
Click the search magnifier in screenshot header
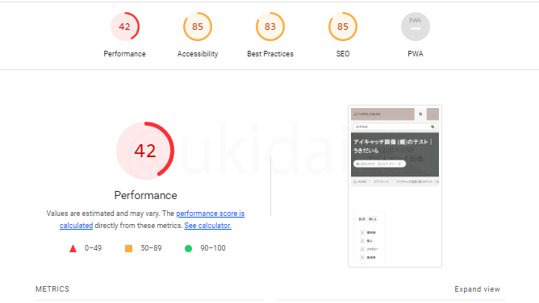pos(420,114)
